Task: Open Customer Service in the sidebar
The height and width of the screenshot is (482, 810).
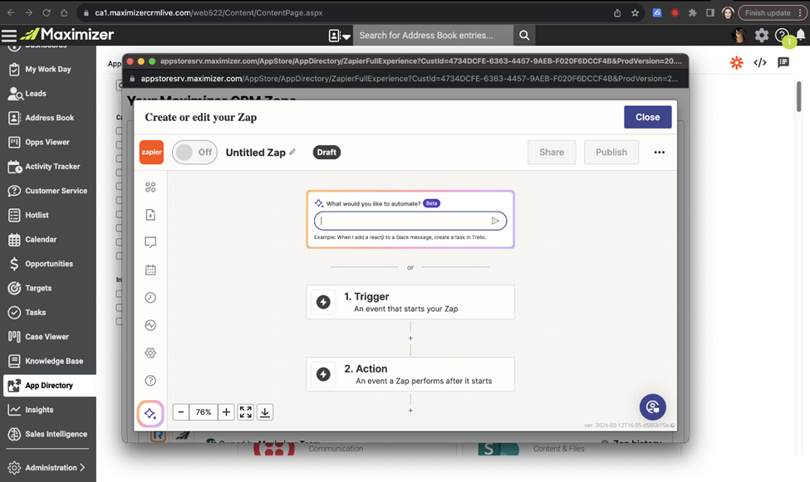Action: click(48, 191)
